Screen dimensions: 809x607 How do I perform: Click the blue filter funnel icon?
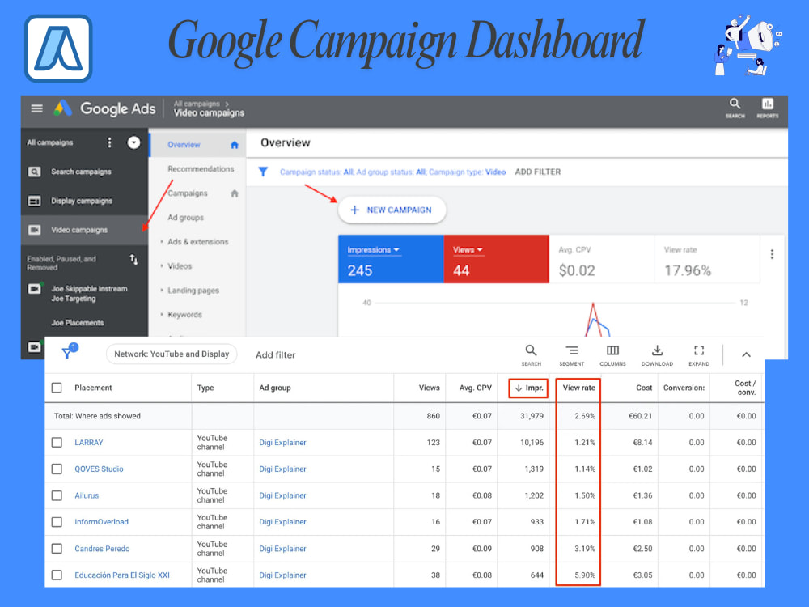click(x=263, y=172)
